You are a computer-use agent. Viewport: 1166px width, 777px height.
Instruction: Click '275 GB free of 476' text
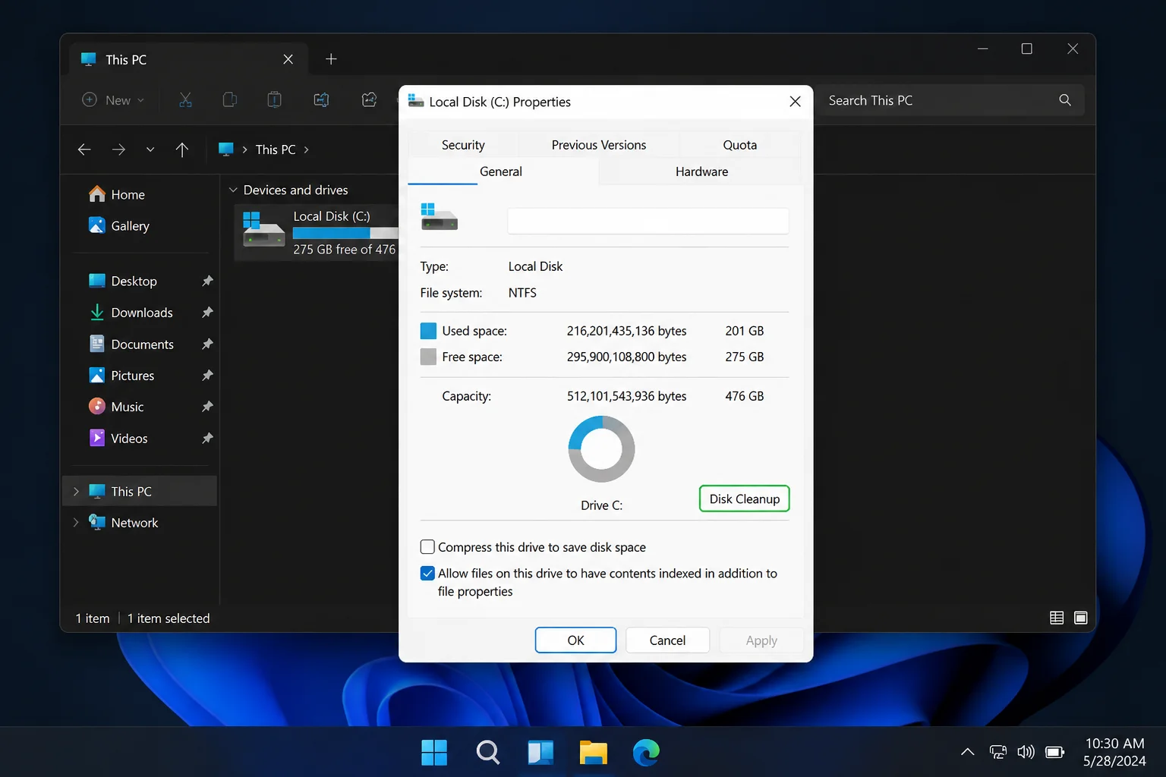(345, 250)
